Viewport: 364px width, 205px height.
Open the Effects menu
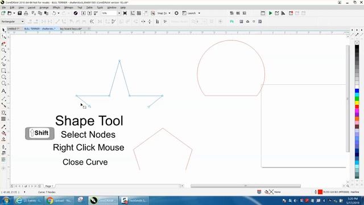56,7
